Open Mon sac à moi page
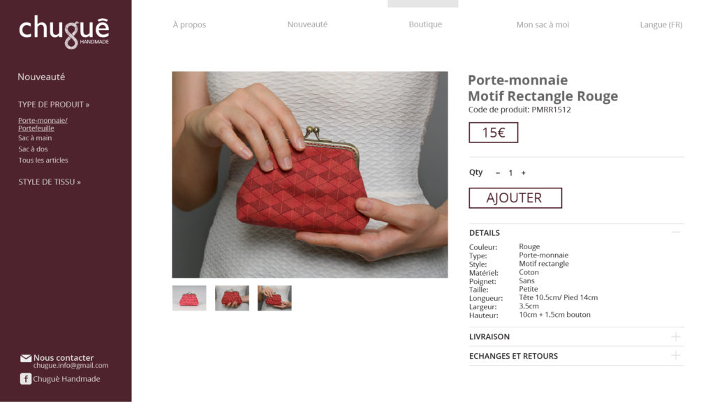 [543, 25]
